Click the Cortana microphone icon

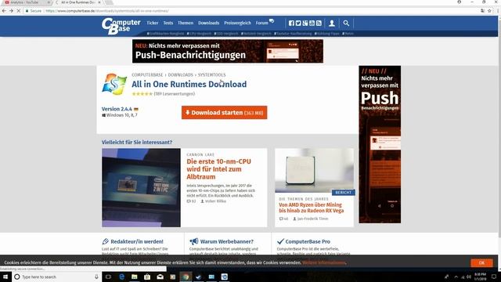96,277
